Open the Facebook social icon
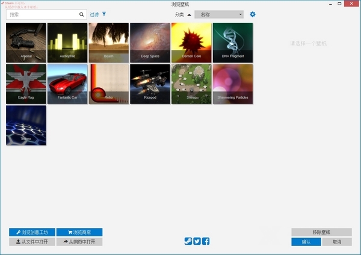This screenshot has width=361, height=255. pyautogui.click(x=206, y=241)
